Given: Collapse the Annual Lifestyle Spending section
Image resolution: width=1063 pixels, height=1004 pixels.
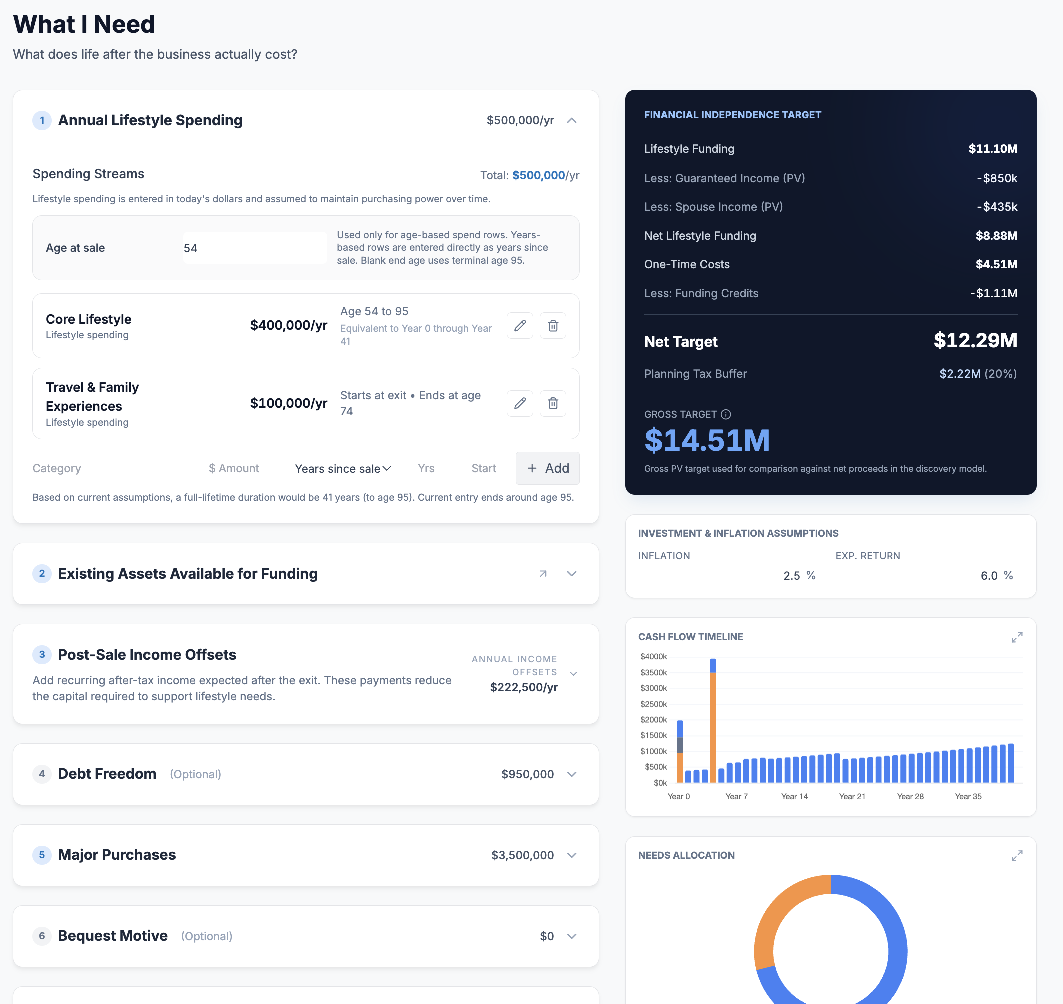Looking at the screenshot, I should 571,121.
